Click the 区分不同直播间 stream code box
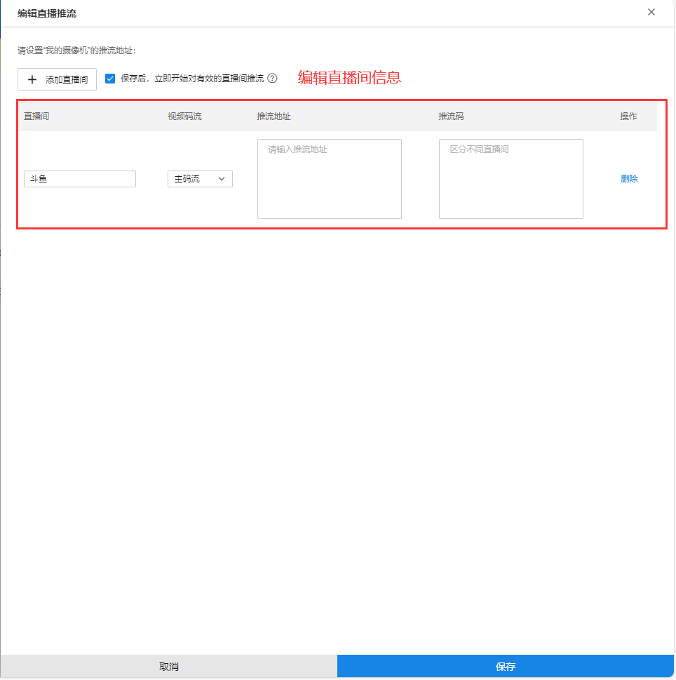 coord(511,179)
